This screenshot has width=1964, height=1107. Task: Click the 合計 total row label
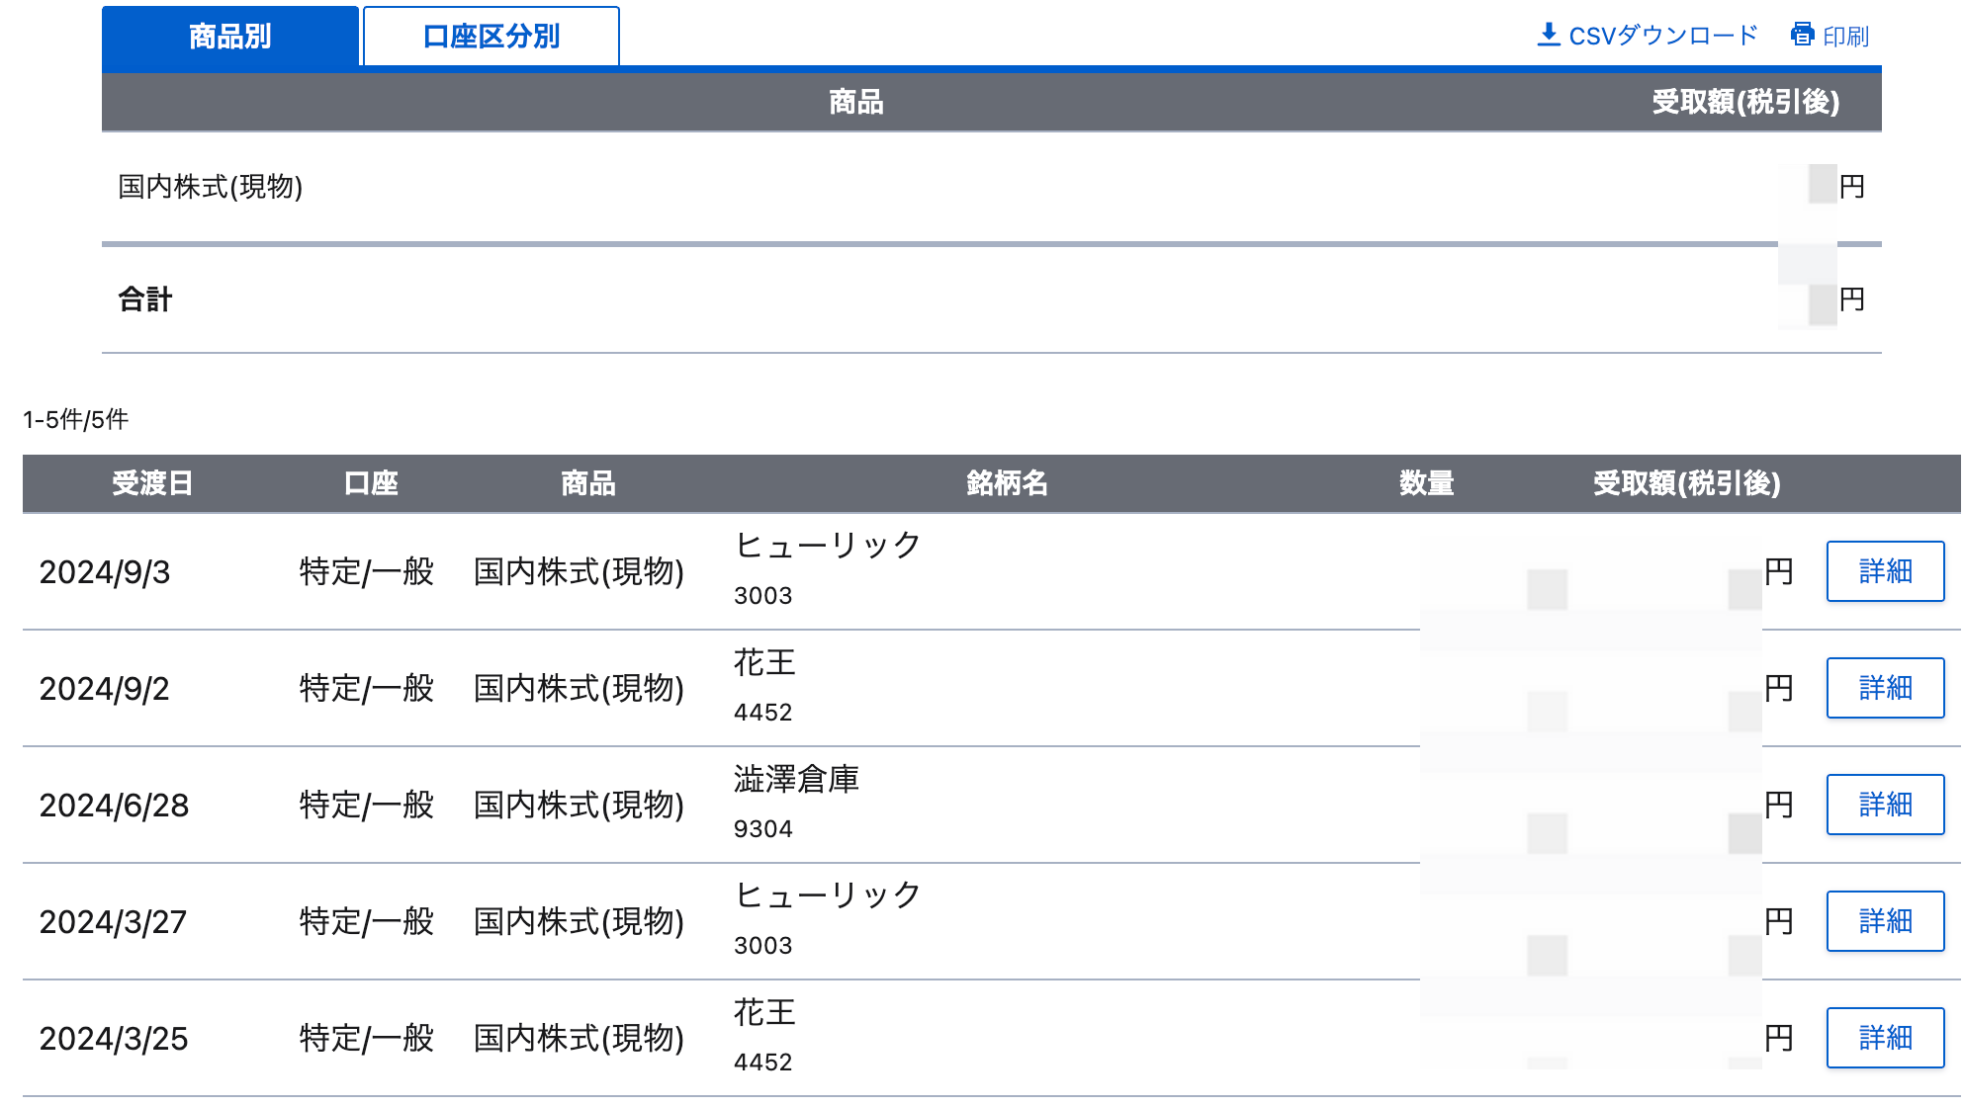[145, 298]
